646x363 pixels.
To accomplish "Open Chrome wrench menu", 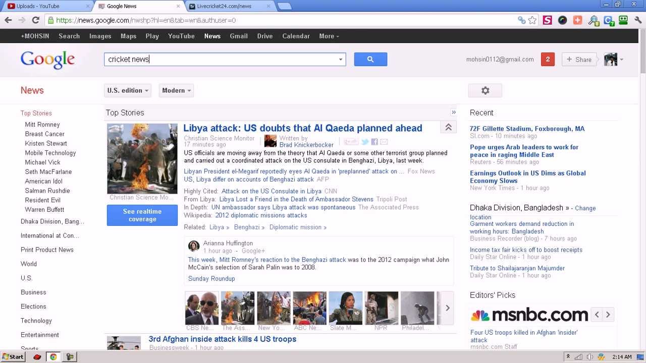I will click(x=638, y=20).
